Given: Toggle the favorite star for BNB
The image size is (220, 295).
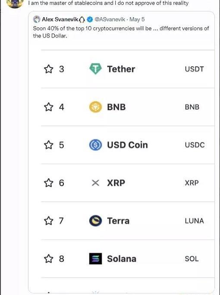Looking at the screenshot, I should pyautogui.click(x=49, y=107).
